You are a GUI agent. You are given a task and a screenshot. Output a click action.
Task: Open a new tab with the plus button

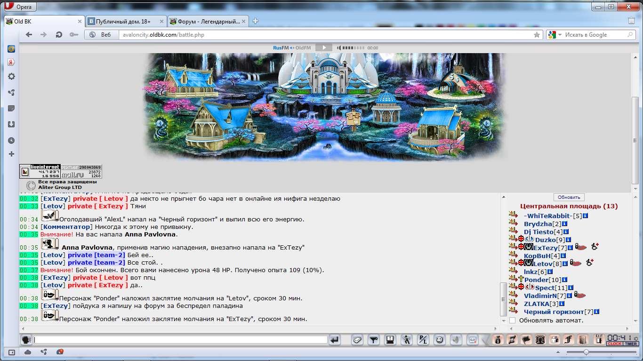click(256, 21)
